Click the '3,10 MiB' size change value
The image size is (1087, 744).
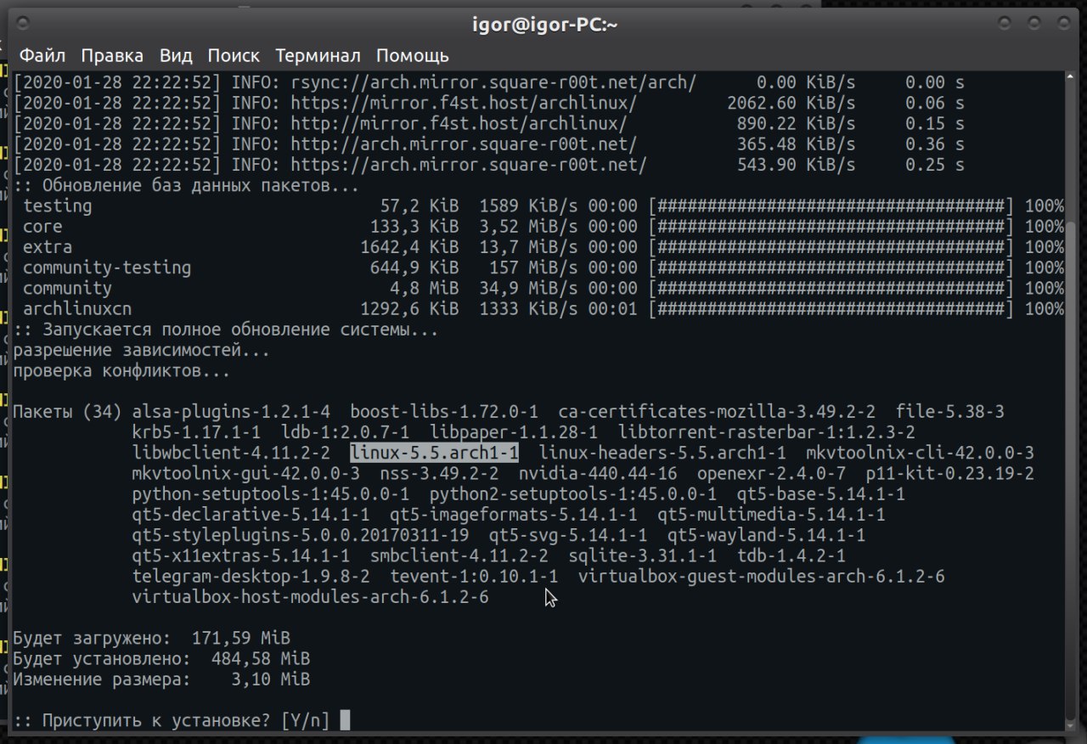pyautogui.click(x=271, y=679)
